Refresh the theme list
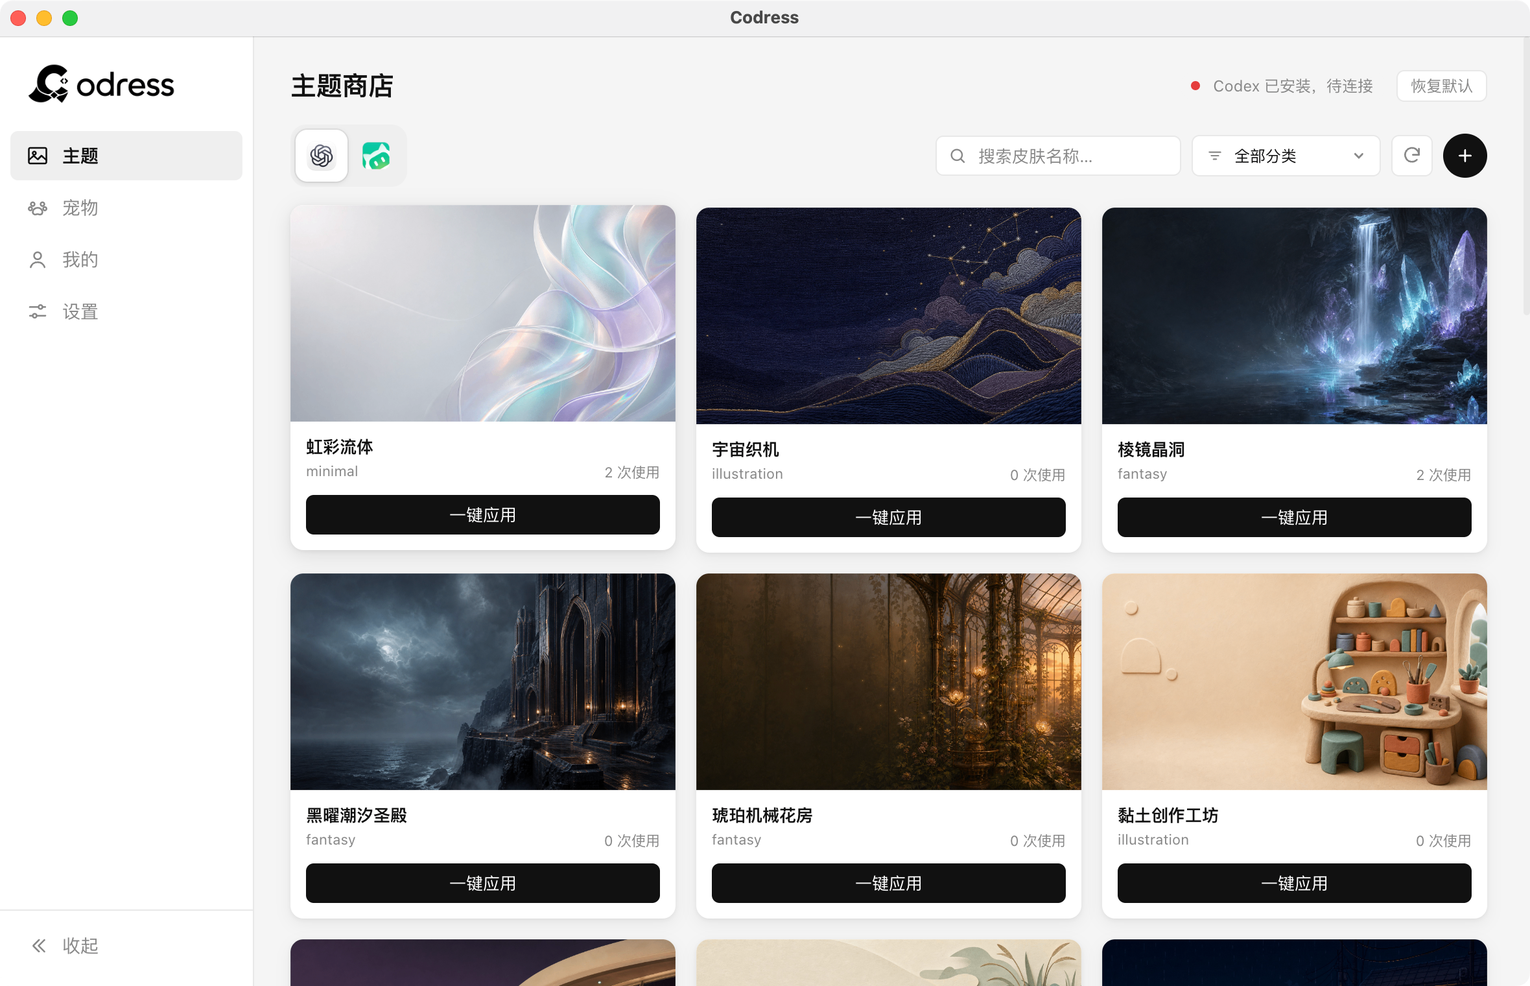 click(1412, 156)
